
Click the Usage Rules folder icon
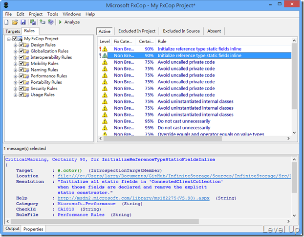pyautogui.click(x=26, y=95)
